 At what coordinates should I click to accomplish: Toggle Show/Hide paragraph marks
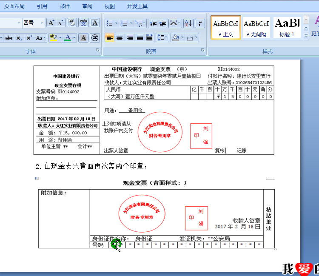(x=200, y=23)
